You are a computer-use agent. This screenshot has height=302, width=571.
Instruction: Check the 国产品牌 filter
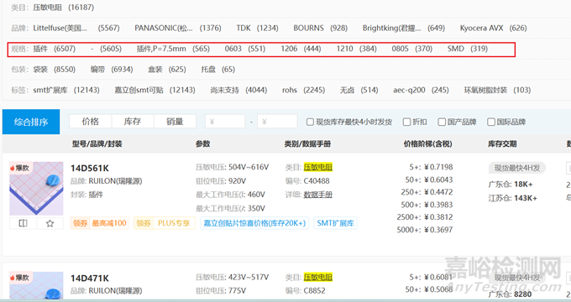click(442, 122)
